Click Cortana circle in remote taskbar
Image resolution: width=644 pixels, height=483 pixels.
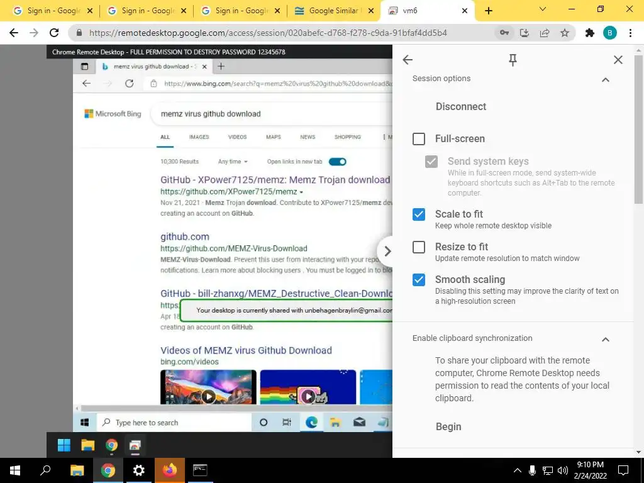(264, 422)
